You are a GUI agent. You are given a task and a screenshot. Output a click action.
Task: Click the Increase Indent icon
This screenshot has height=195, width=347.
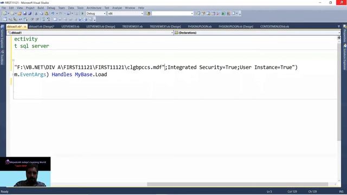click(37, 19)
